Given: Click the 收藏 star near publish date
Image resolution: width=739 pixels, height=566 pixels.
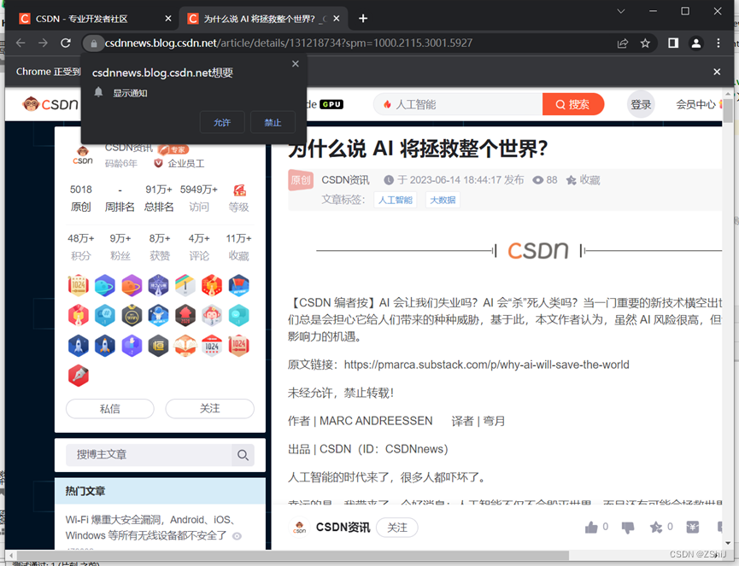Looking at the screenshot, I should [x=583, y=180].
